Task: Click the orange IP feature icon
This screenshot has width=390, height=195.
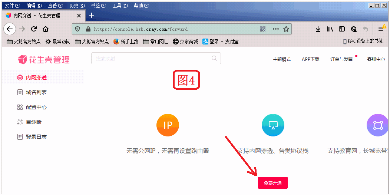Action: [x=168, y=125]
